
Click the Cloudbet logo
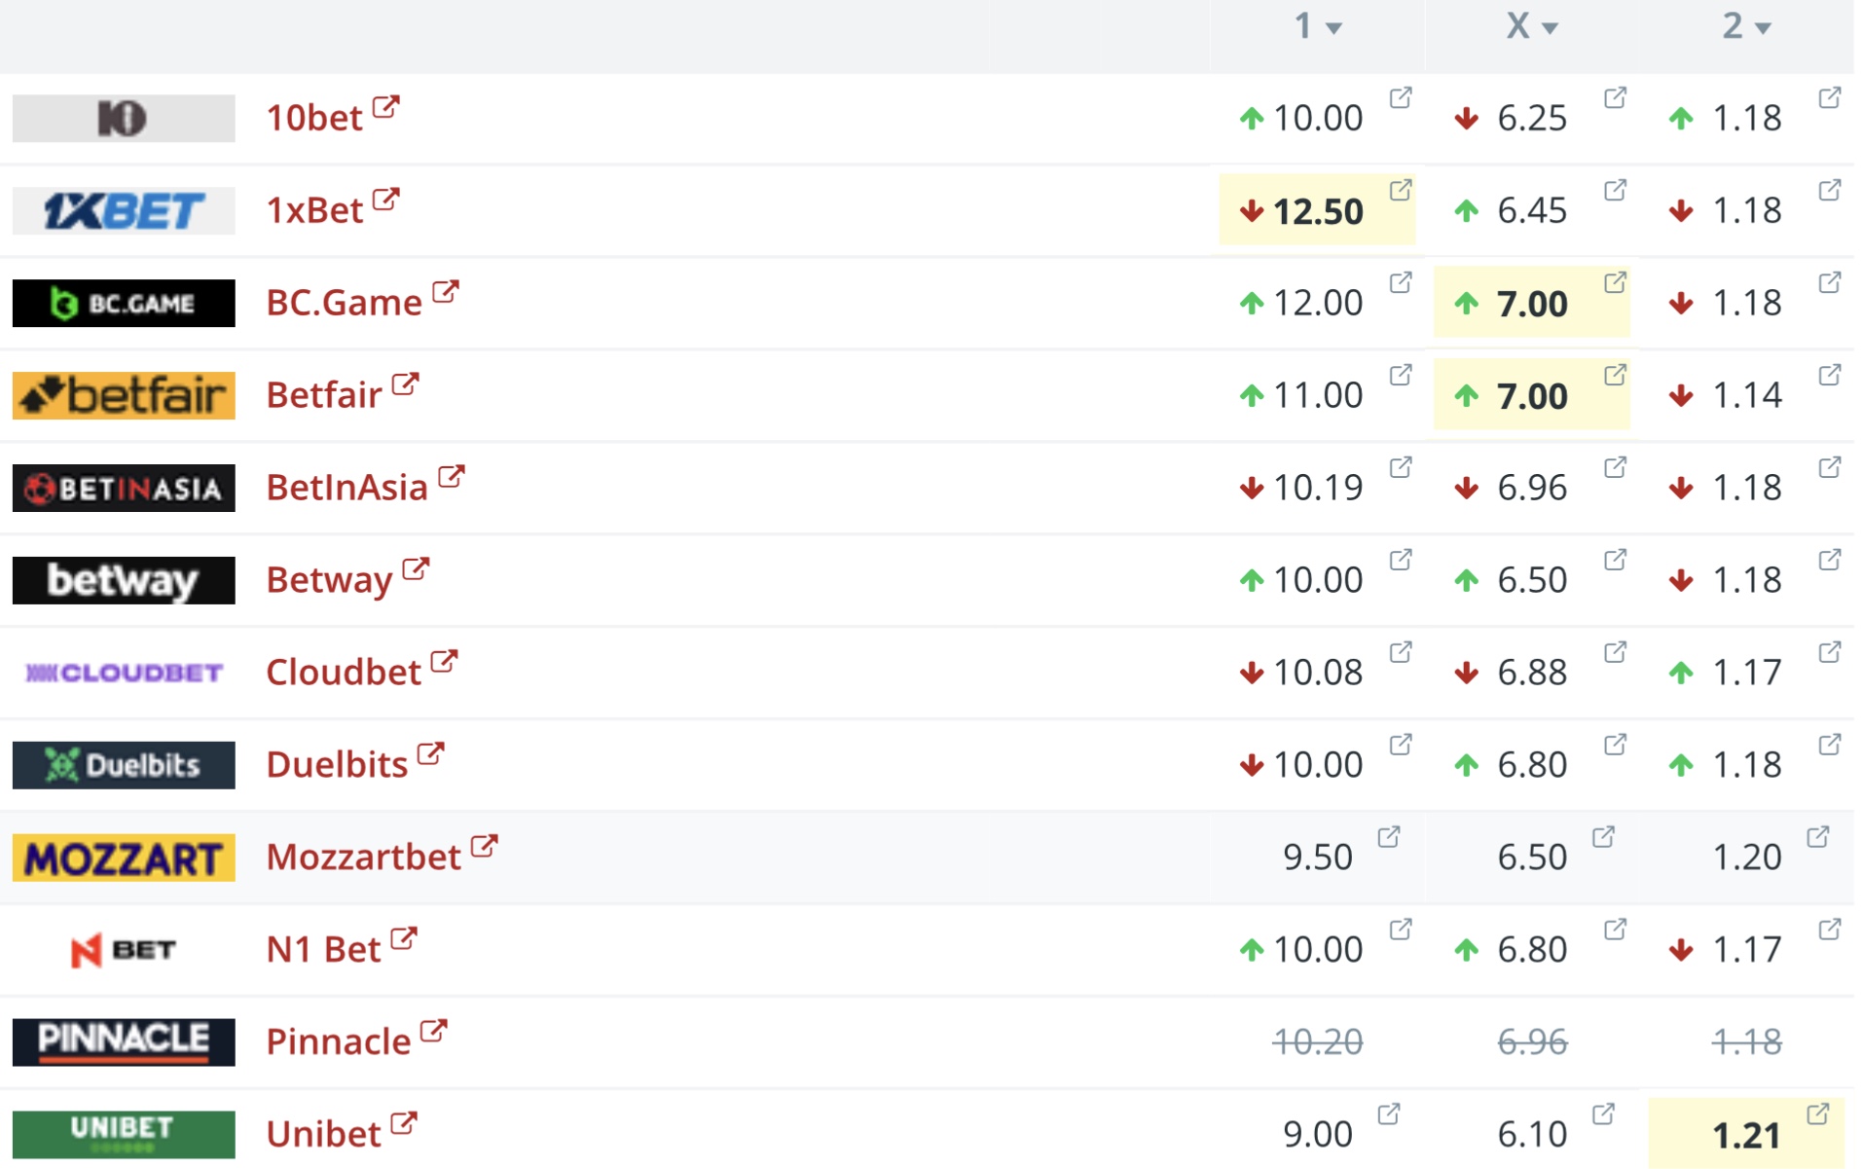click(124, 673)
